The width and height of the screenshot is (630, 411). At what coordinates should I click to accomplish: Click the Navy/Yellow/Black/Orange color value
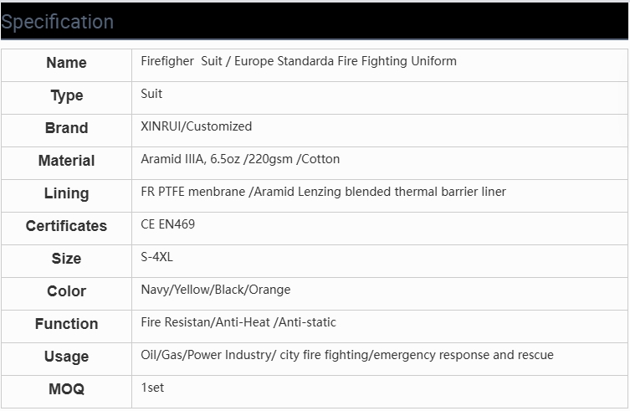216,290
